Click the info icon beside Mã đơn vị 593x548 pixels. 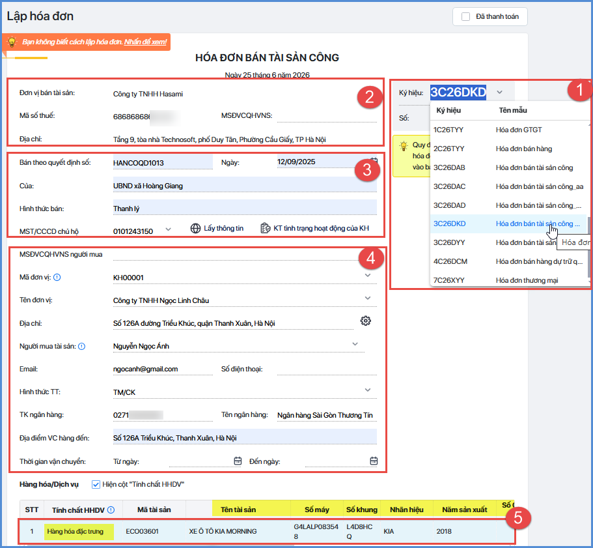click(x=57, y=278)
